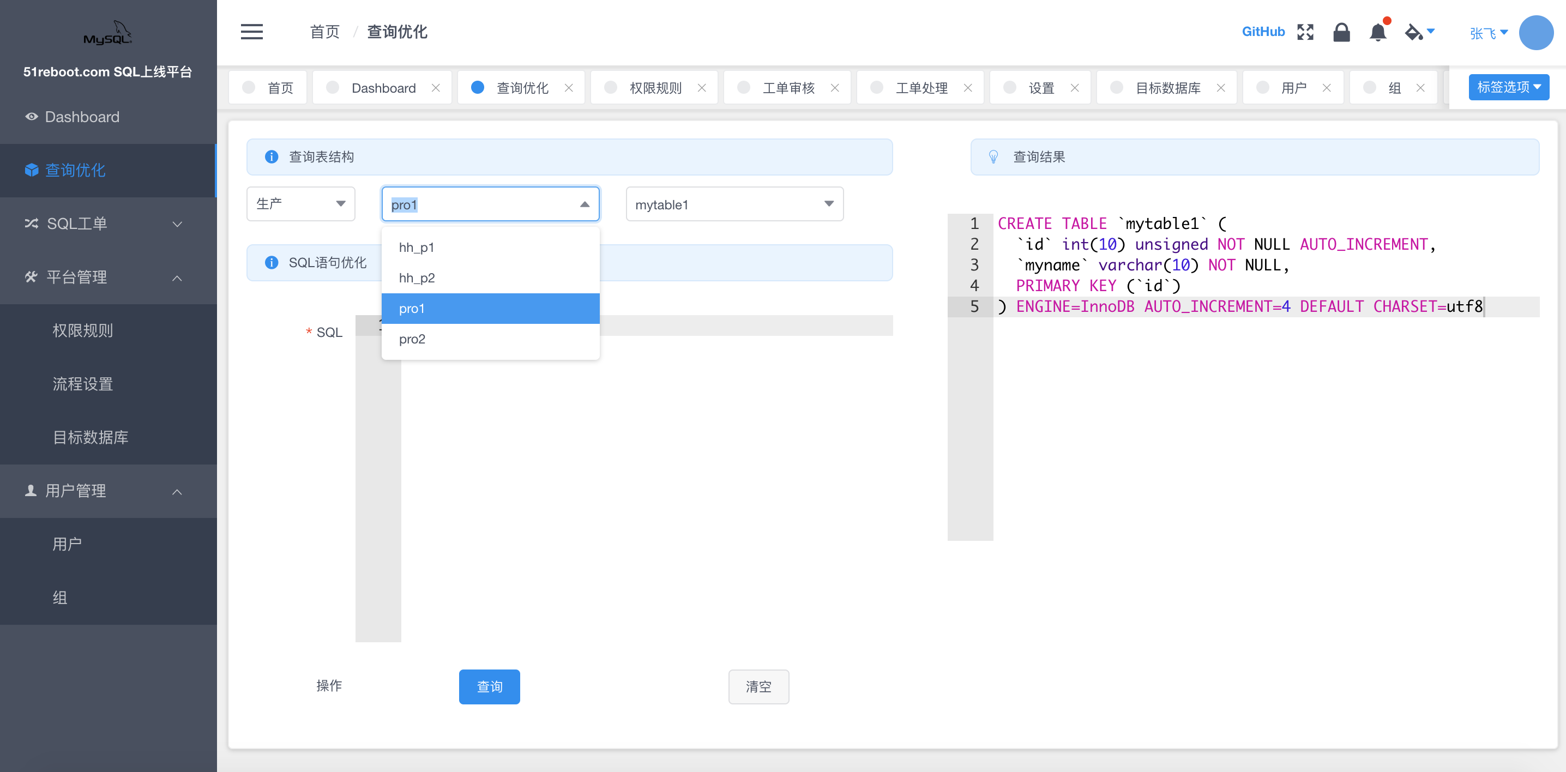Switch to the 目标数据库 tab
The height and width of the screenshot is (772, 1566).
coord(1168,88)
